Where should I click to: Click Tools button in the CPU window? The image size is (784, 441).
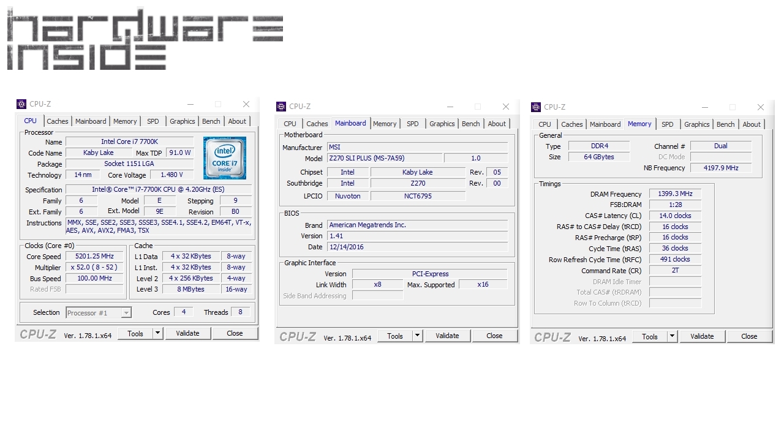point(135,333)
